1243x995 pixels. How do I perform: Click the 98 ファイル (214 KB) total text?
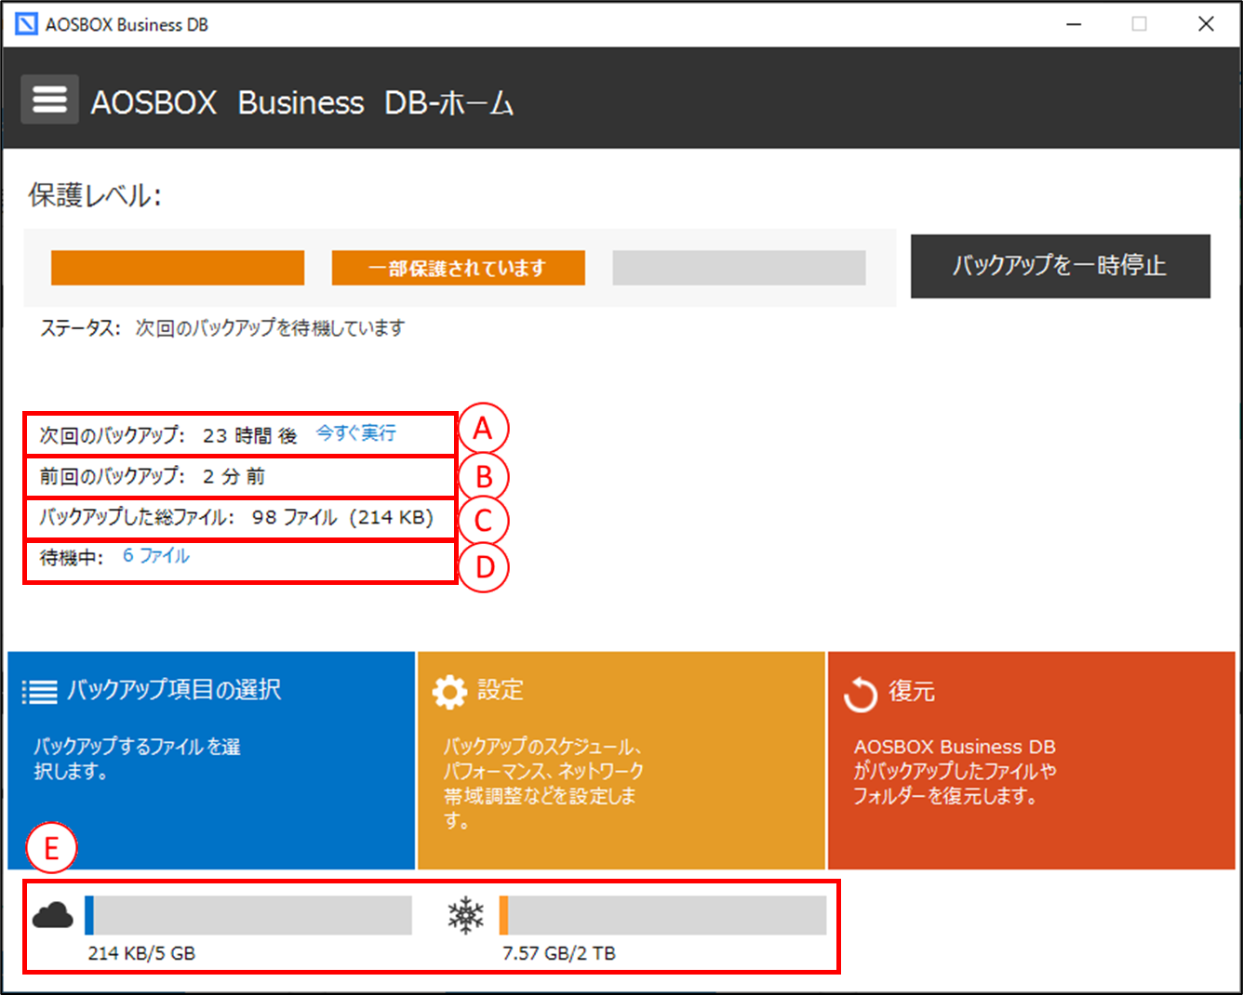(342, 517)
